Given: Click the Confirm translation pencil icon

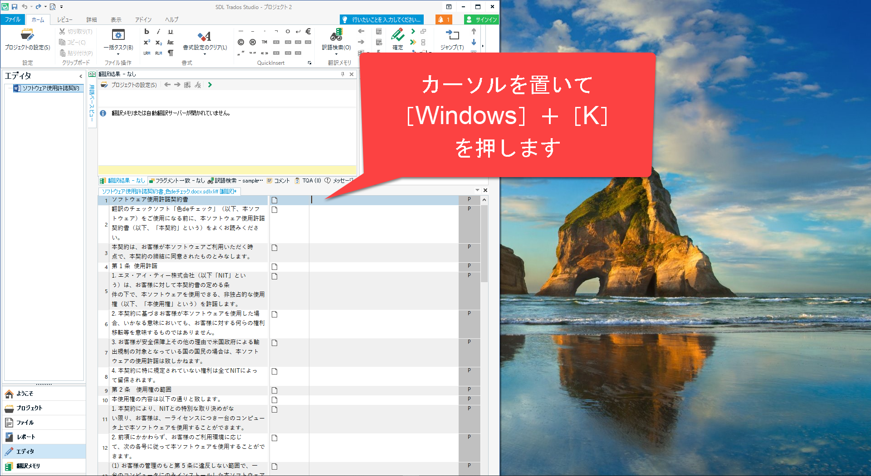Looking at the screenshot, I should click(x=397, y=35).
